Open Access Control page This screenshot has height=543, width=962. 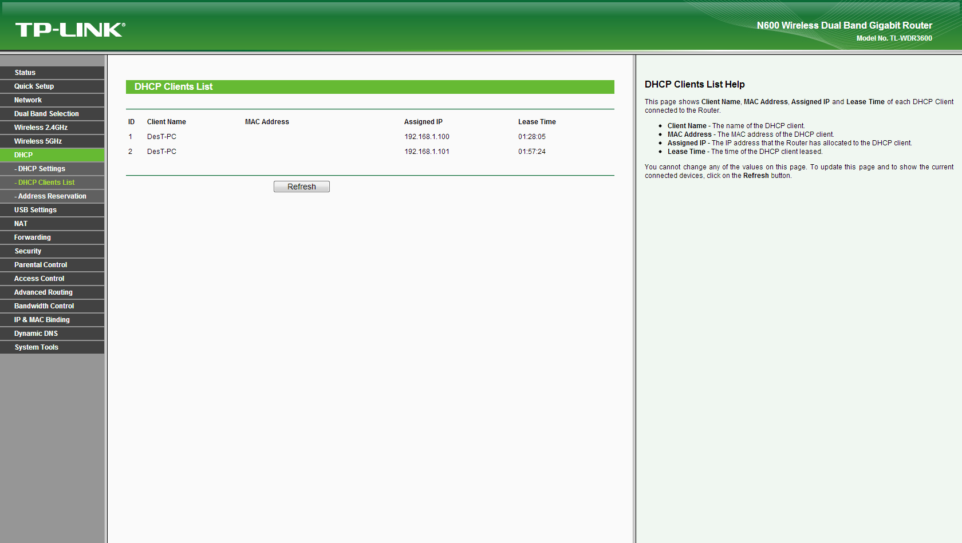click(52, 279)
